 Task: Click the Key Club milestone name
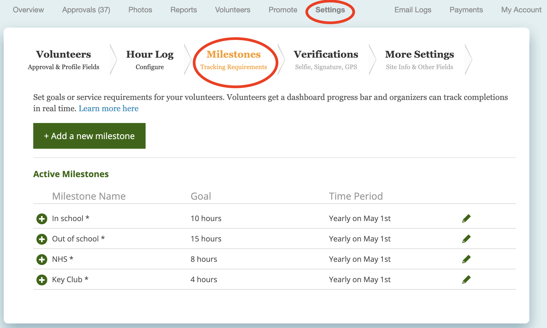[70, 279]
